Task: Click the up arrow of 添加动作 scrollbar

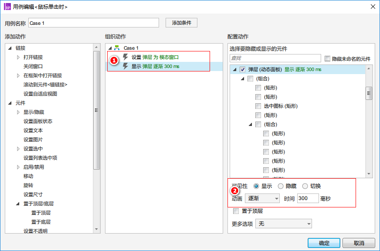Action: 96,47
